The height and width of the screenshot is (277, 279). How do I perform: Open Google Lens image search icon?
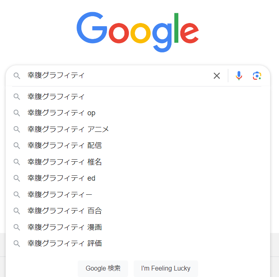click(x=257, y=76)
